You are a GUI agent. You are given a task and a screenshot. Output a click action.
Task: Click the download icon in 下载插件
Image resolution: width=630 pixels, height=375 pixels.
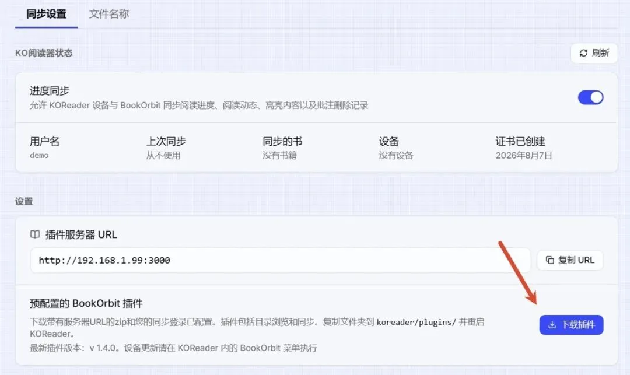(x=552, y=325)
